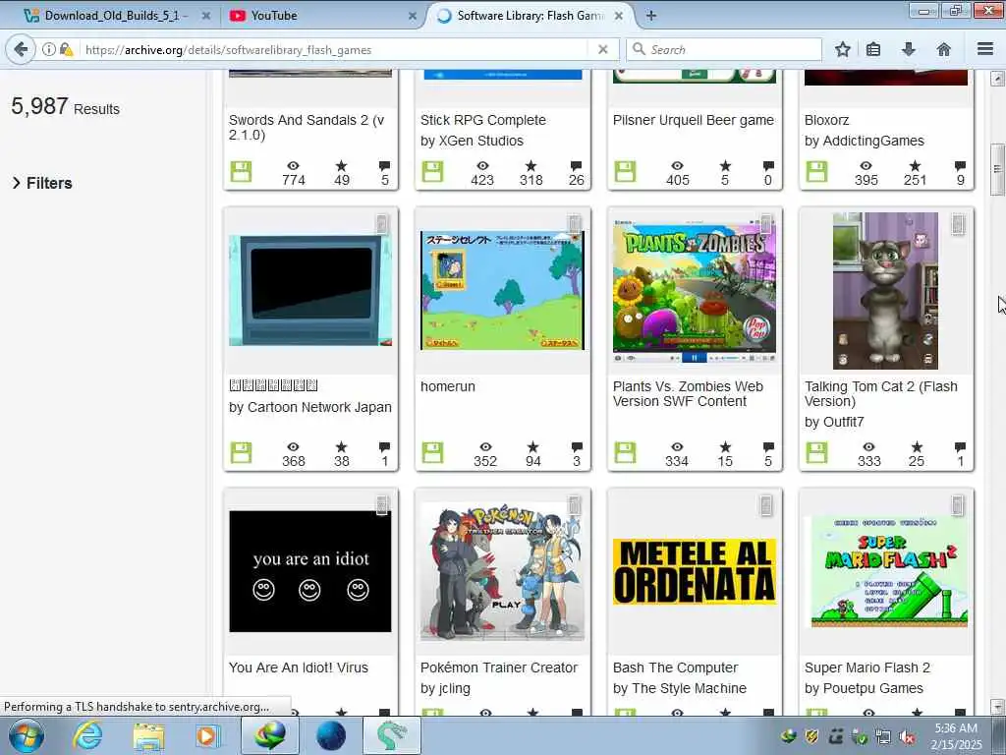This screenshot has width=1006, height=755.
Task: Toggle select box on Pokémon Trainer Creator card
Action: pos(574,505)
